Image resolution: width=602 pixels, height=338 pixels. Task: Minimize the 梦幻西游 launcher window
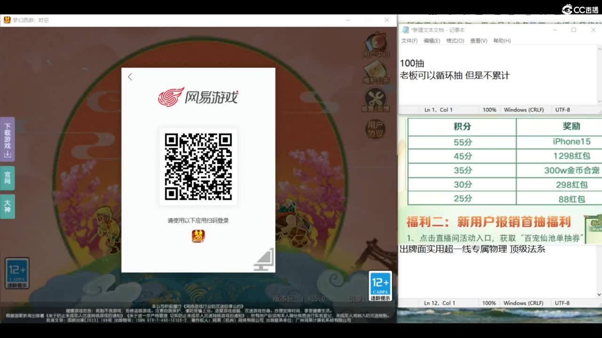point(349,20)
